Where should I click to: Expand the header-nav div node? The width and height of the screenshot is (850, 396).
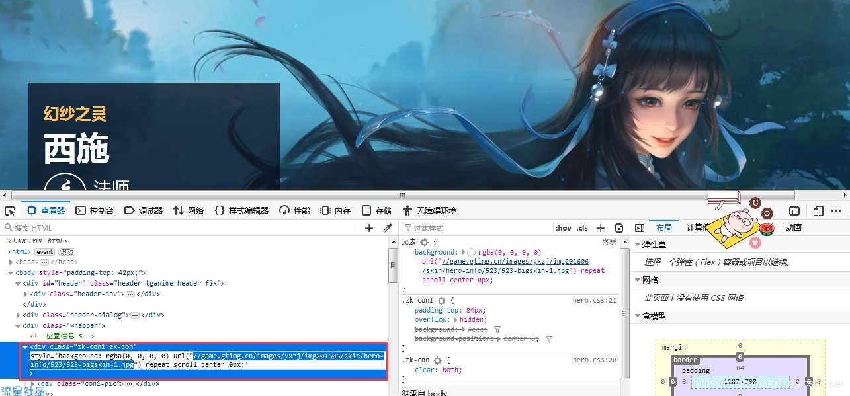click(26, 294)
